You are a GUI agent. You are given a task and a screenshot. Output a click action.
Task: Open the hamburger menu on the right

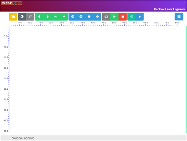(179, 17)
